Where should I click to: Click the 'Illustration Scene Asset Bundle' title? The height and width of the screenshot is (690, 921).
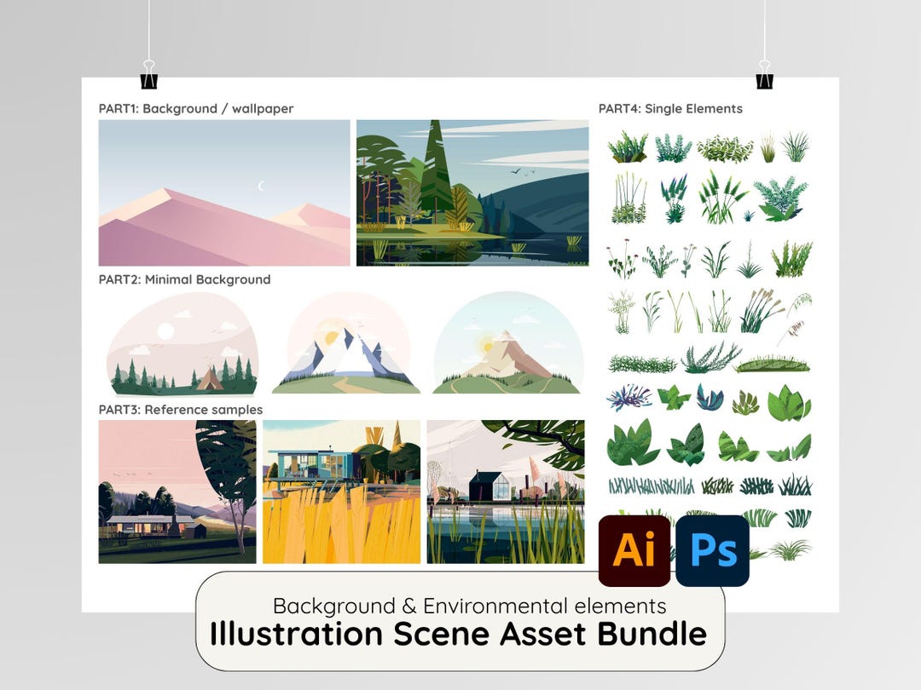(458, 634)
